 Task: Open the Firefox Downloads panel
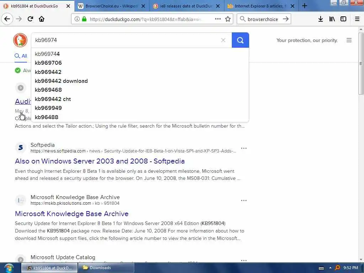coord(321,19)
